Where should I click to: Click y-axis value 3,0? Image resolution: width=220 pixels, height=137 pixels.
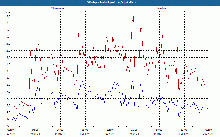(9, 119)
